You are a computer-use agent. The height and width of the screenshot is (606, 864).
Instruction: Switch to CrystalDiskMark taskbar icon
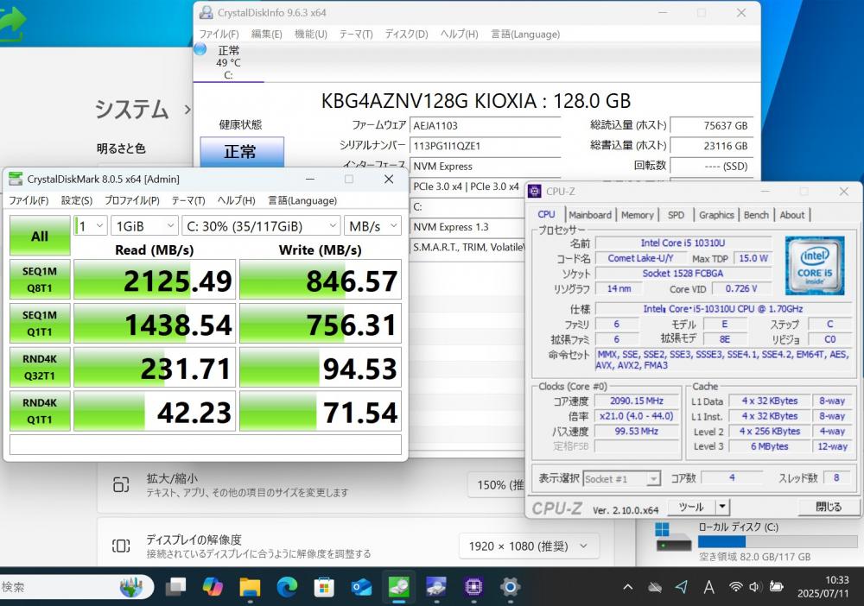(x=399, y=587)
